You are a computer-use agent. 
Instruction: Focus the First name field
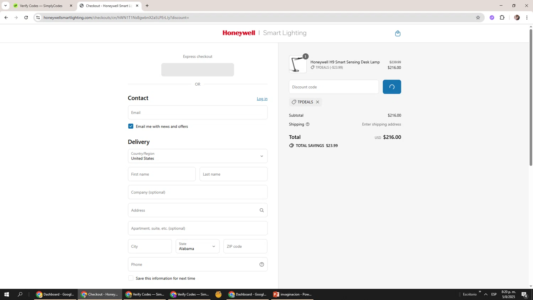[x=162, y=174]
